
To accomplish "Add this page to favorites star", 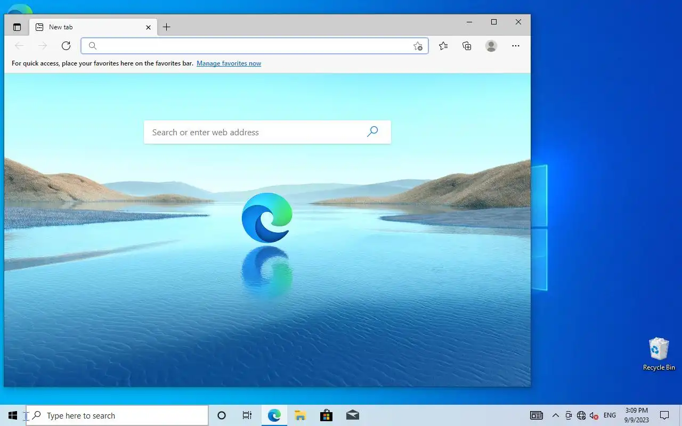I will click(x=418, y=46).
